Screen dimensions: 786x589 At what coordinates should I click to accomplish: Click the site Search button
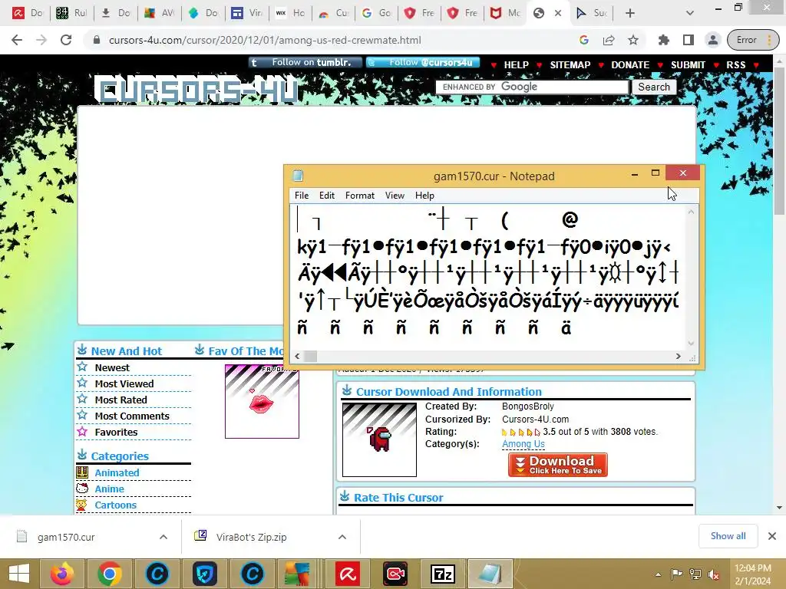click(x=654, y=87)
